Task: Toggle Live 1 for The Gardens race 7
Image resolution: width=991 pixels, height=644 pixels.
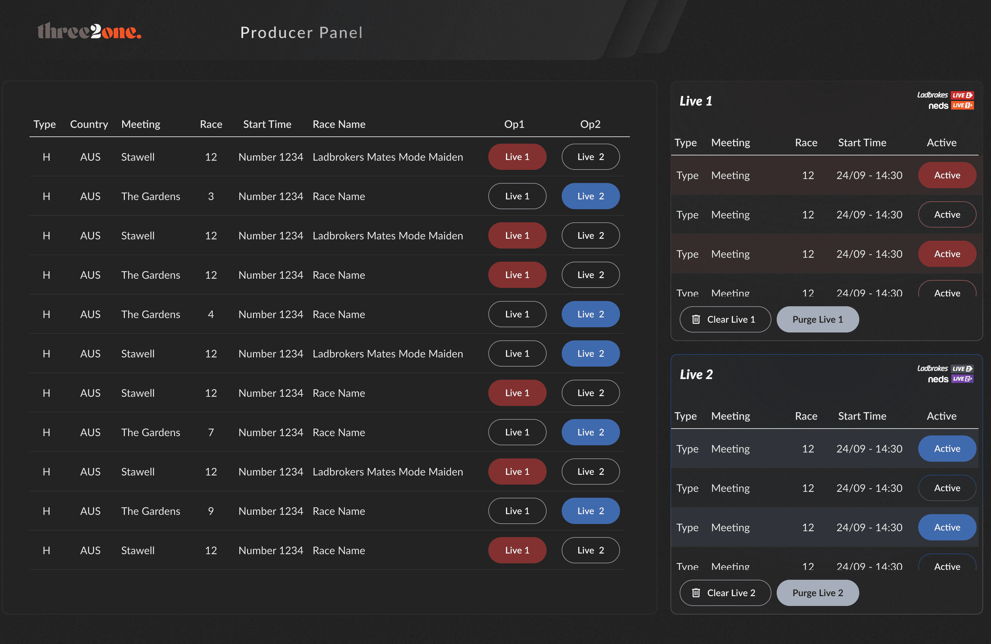Action: pyautogui.click(x=517, y=433)
